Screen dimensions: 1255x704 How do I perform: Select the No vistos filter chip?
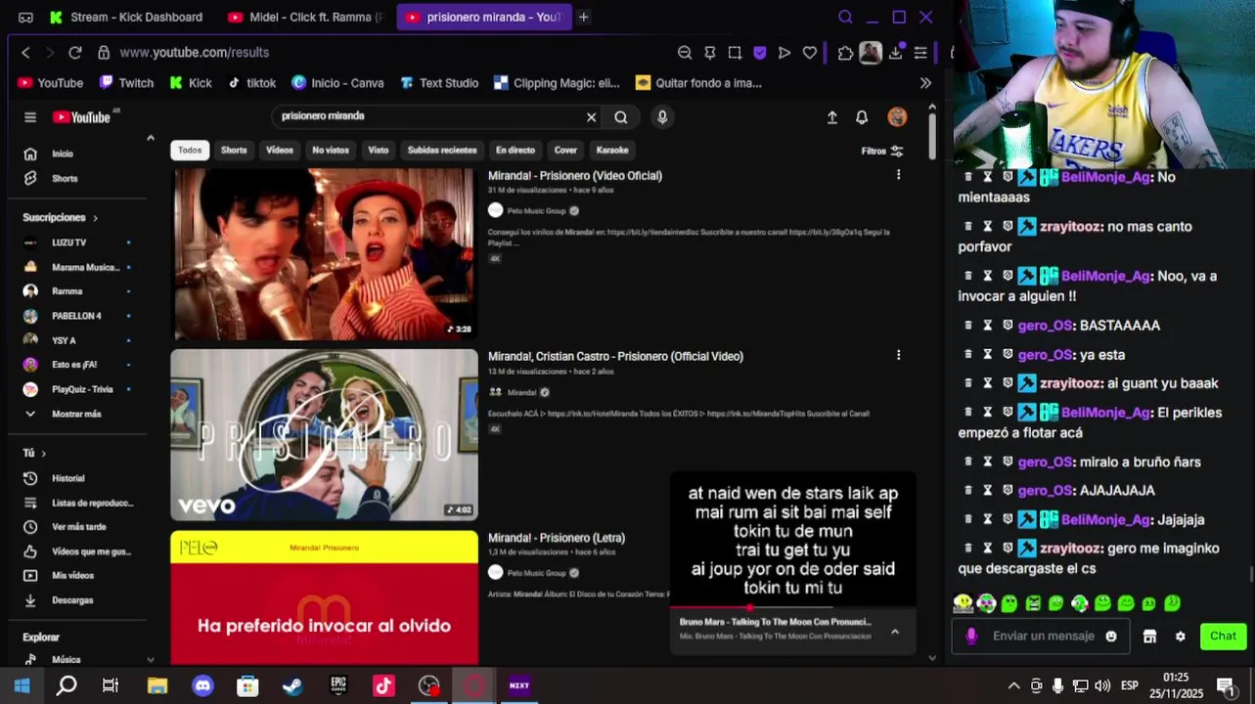(331, 151)
